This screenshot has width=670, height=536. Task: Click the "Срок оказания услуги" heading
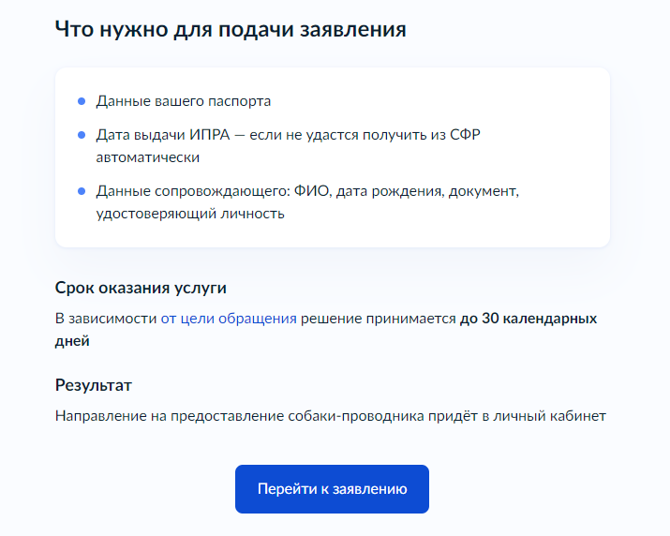pyautogui.click(x=141, y=288)
